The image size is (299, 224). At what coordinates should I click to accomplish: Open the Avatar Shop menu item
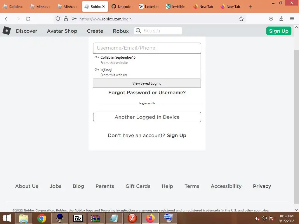[62, 31]
